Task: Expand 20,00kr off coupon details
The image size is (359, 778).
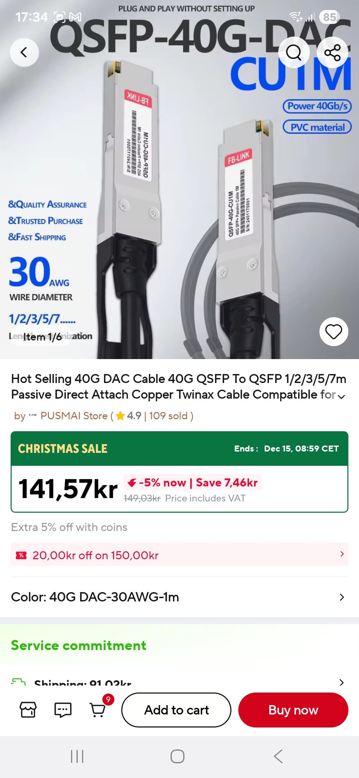Action: pyautogui.click(x=179, y=554)
